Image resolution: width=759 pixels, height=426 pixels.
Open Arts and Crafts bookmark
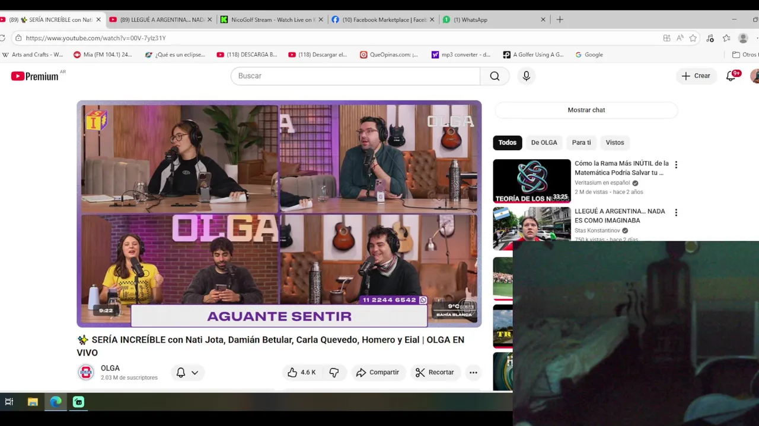33,54
